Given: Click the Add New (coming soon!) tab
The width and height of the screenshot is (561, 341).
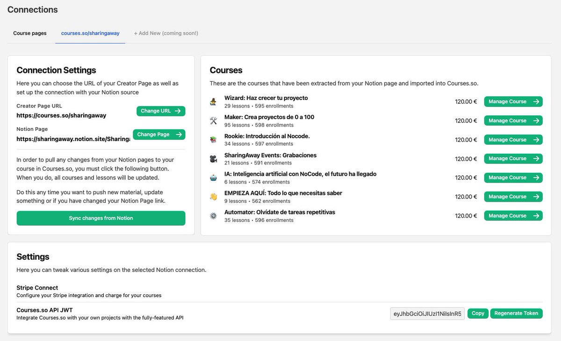Looking at the screenshot, I should (x=166, y=33).
